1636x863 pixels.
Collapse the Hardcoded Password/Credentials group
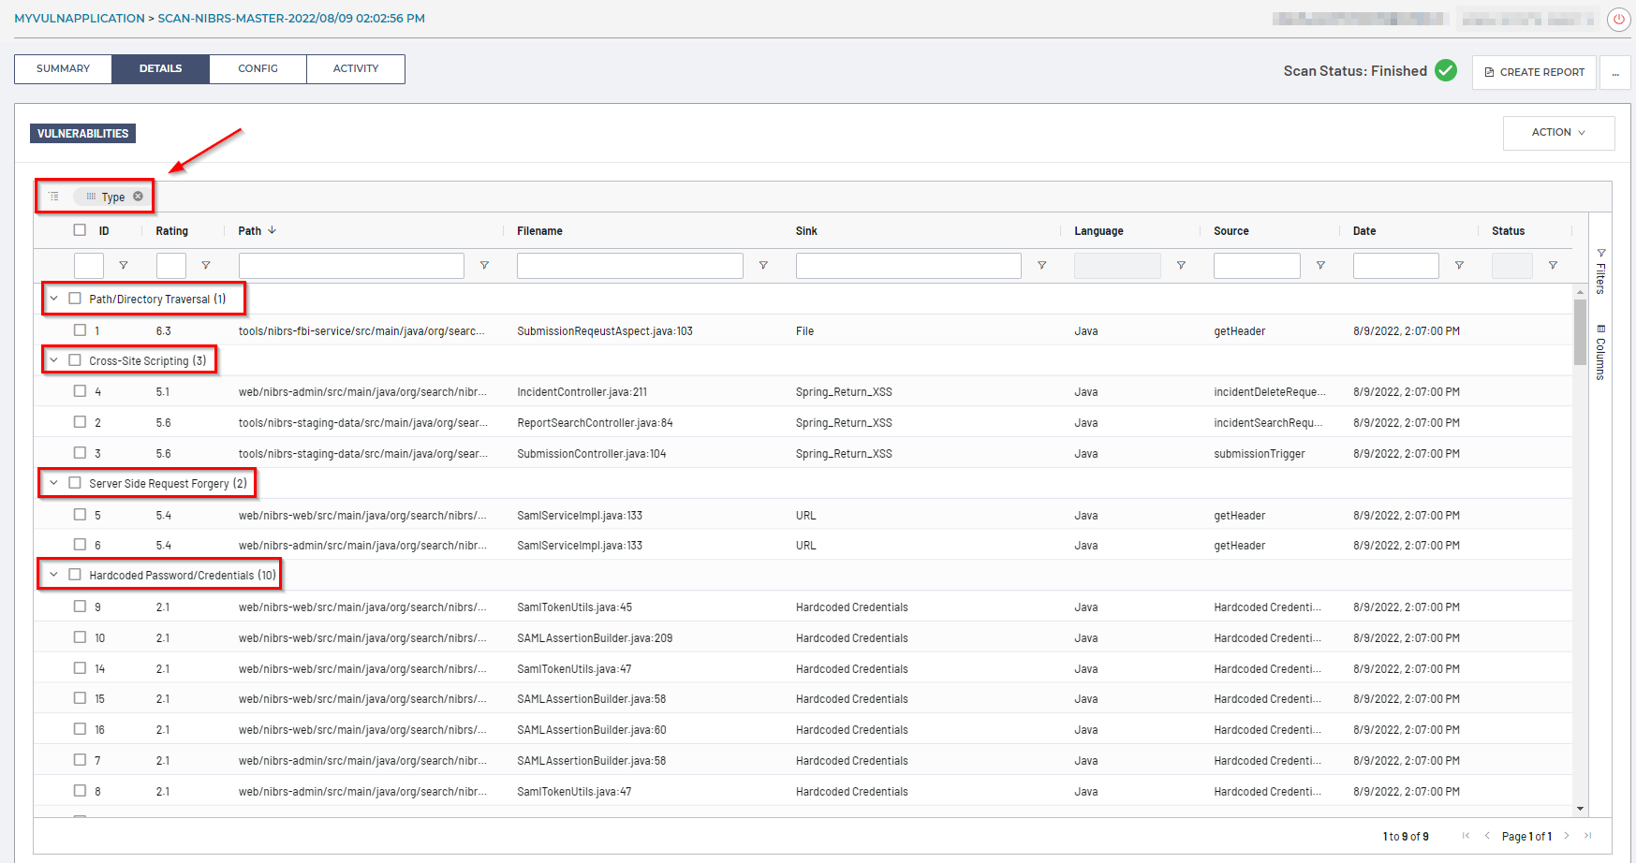point(53,575)
